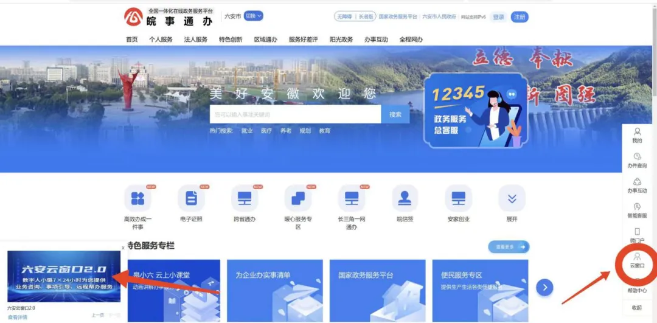Select hot search term 规划

[x=305, y=131]
